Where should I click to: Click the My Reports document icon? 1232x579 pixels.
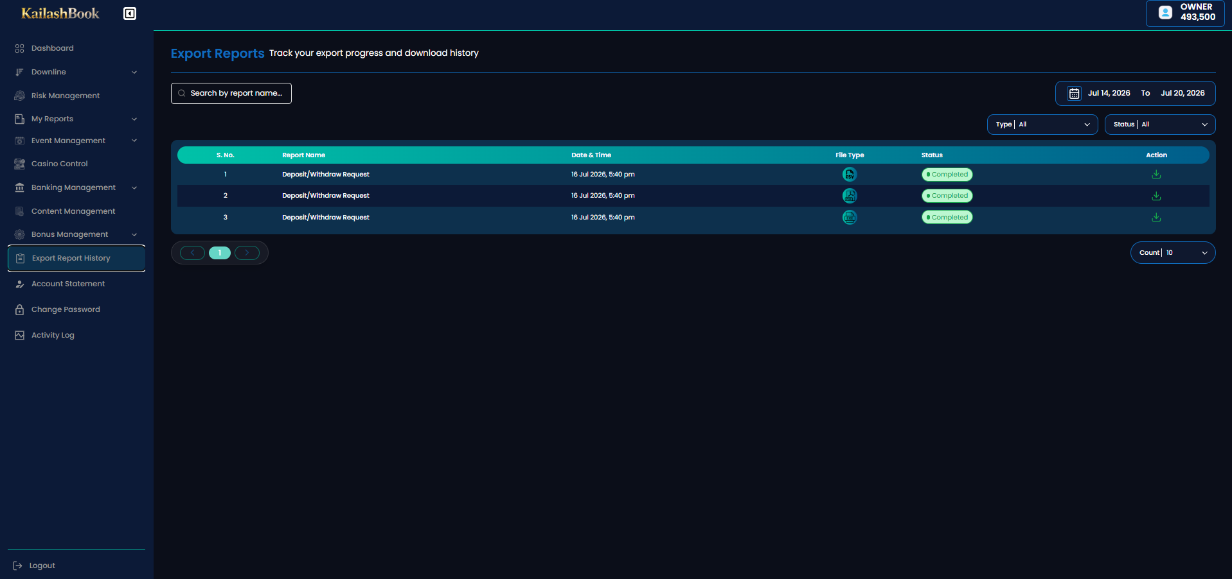click(19, 119)
